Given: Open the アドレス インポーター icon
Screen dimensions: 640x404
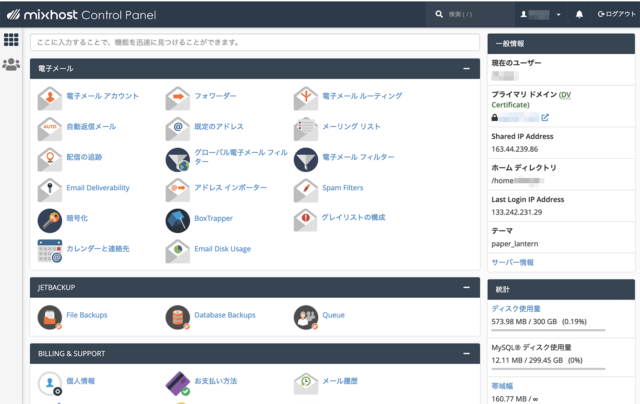Looking at the screenshot, I should 178,190.
